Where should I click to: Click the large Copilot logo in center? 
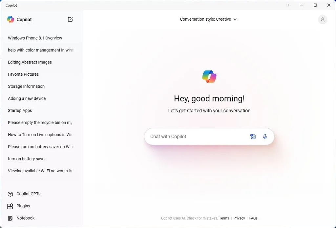tap(209, 77)
